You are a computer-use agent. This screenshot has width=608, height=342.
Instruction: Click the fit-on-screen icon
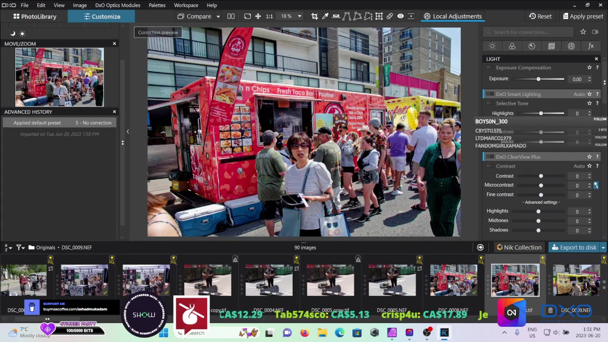click(x=247, y=16)
